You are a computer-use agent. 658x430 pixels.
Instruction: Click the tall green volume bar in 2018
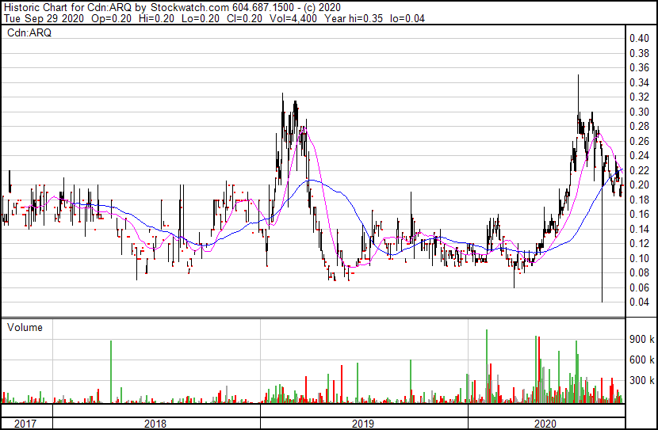point(111,371)
